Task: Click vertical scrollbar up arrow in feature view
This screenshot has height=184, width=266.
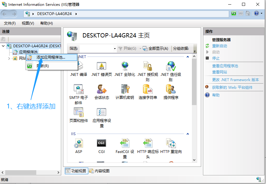Action: click(x=194, y=57)
